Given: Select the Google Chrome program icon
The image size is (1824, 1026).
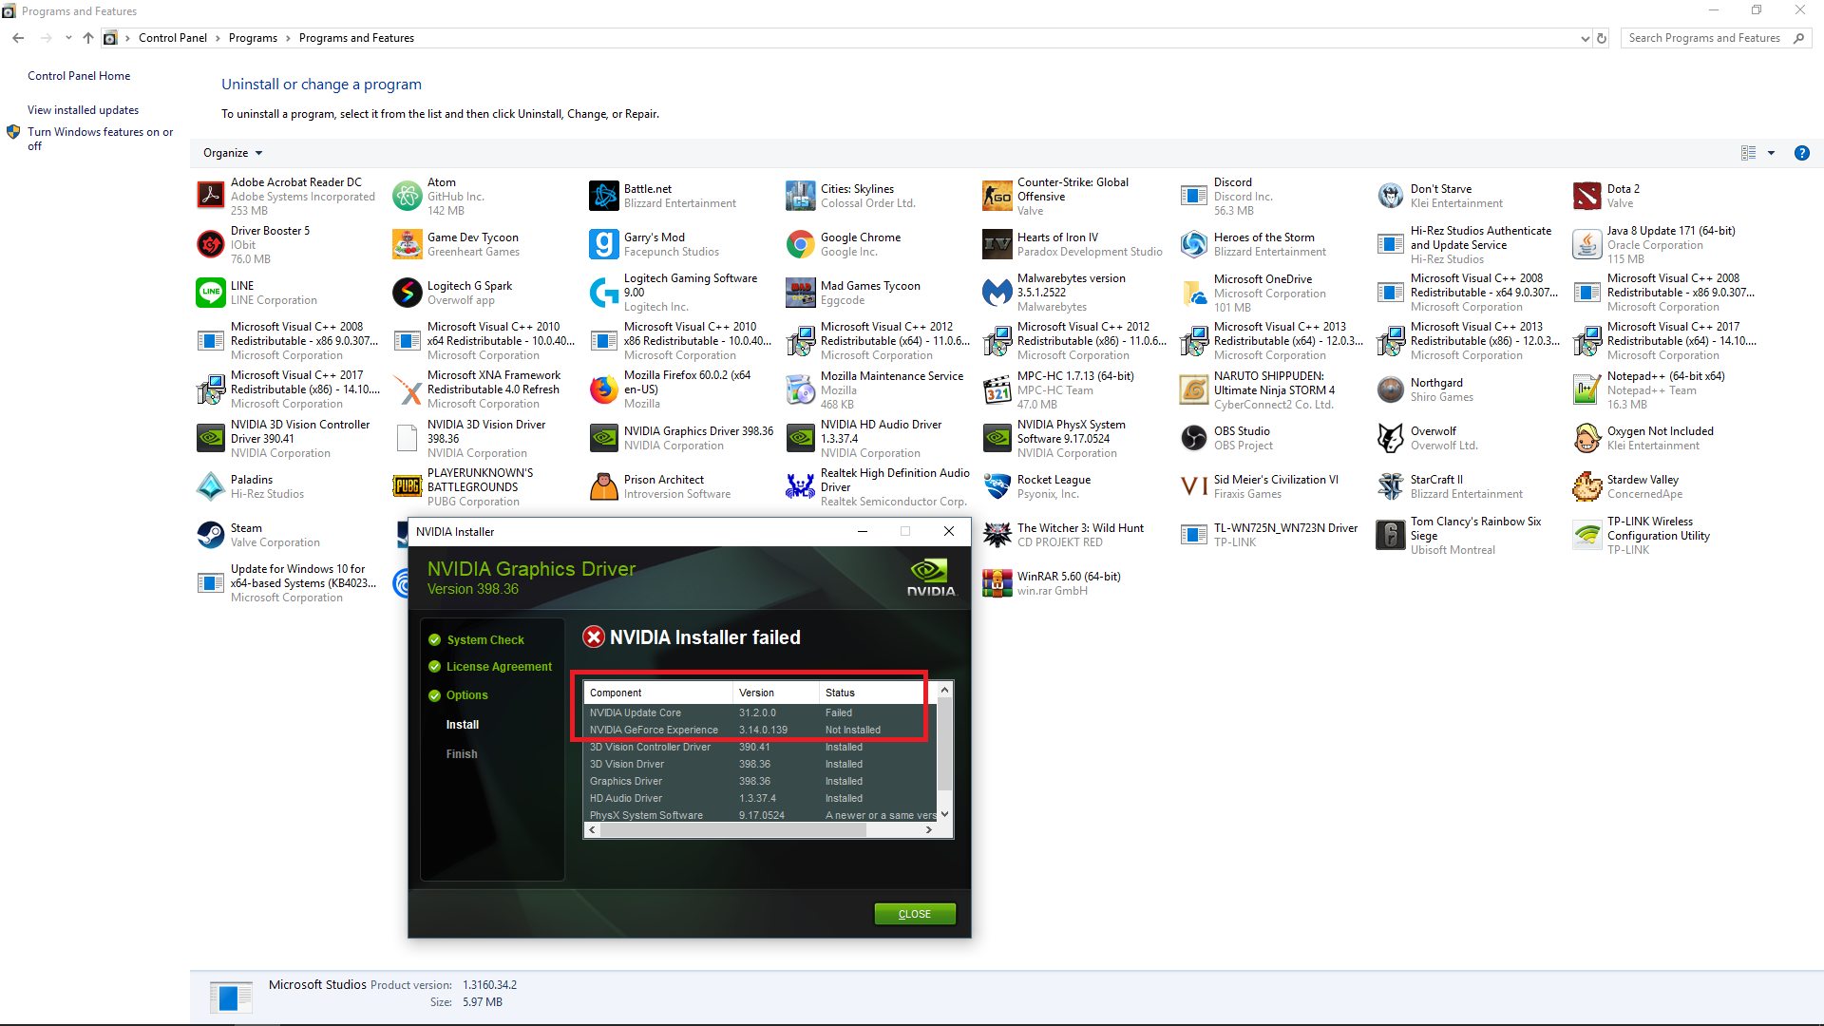Looking at the screenshot, I should coord(800,244).
